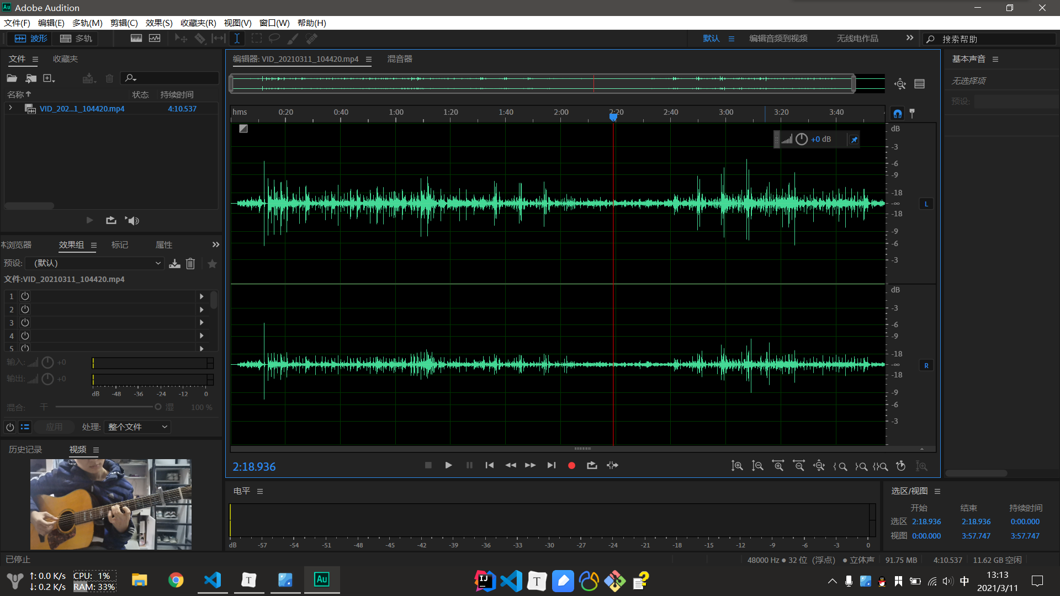Click Zoom In amplitude icon
The image size is (1060, 596).
pos(737,466)
